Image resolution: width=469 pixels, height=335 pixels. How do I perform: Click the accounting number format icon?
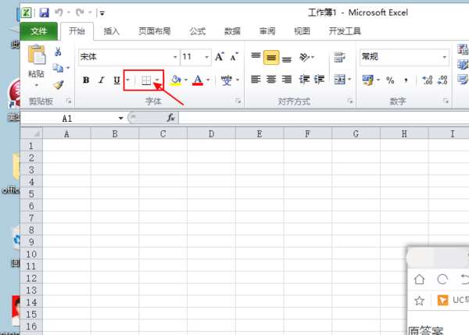pos(368,80)
